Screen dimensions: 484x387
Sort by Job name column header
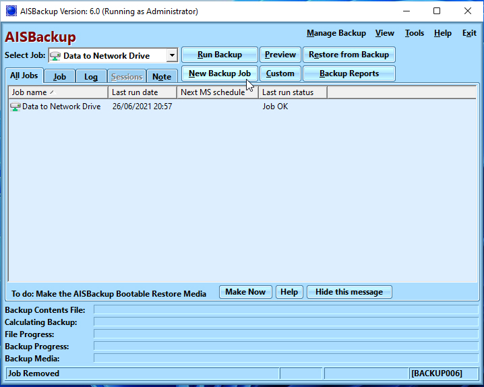[58, 92]
